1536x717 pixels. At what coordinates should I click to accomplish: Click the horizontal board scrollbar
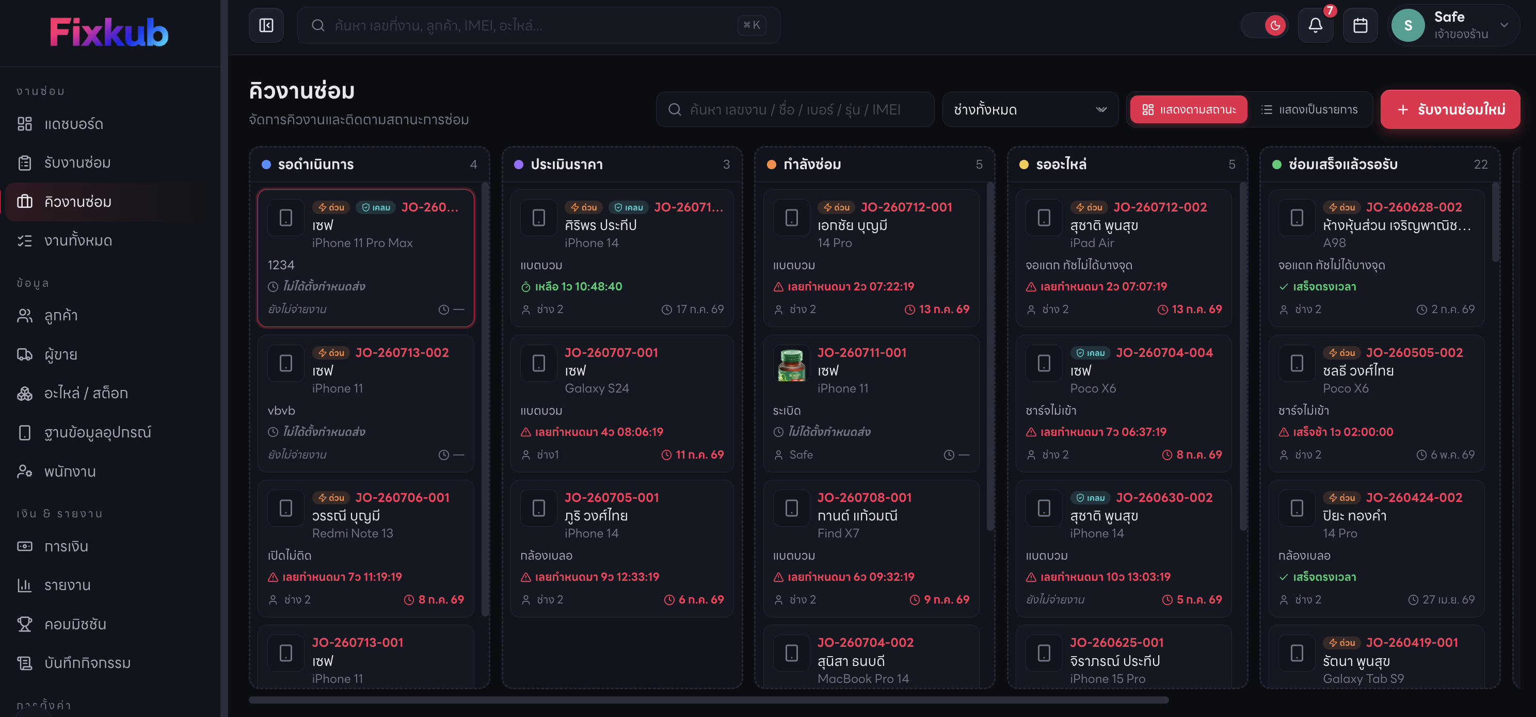click(708, 699)
